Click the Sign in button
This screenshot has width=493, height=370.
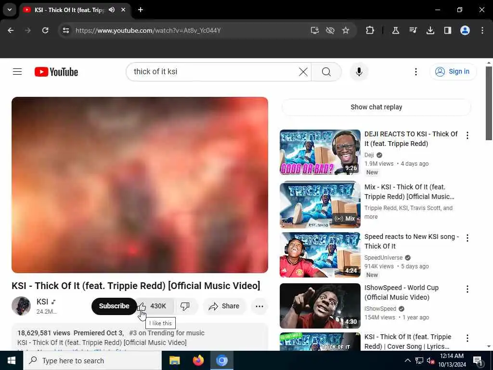click(x=453, y=72)
